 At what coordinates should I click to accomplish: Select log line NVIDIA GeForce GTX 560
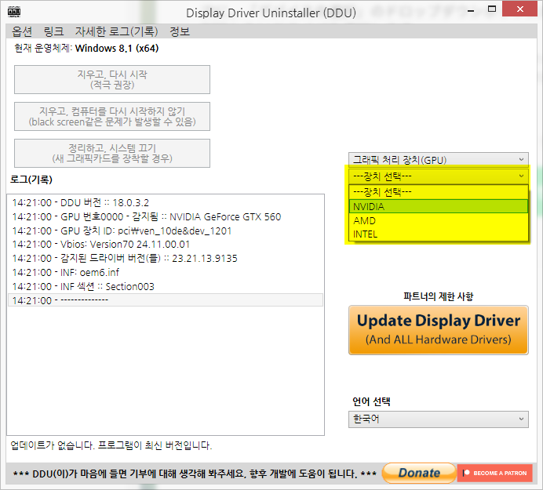(166, 217)
